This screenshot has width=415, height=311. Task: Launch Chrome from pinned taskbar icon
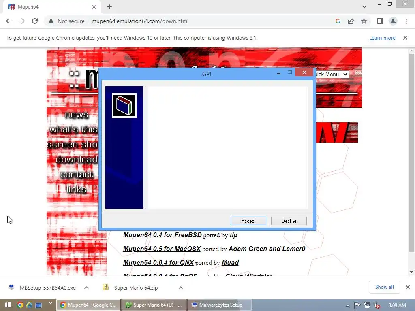pyautogui.click(x=20, y=305)
